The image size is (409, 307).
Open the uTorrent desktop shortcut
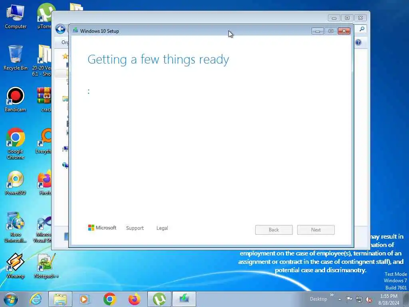click(x=44, y=16)
